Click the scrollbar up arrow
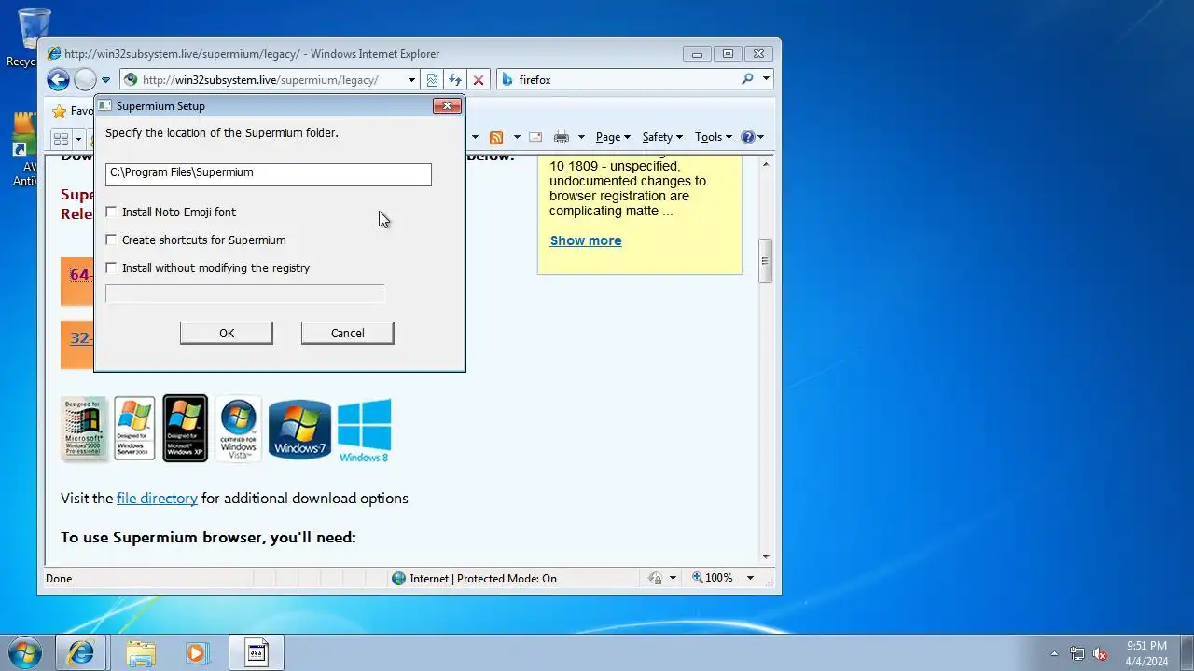 coord(766,164)
